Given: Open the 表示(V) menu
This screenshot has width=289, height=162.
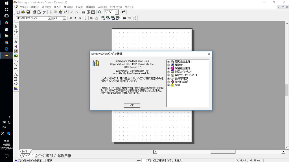Looking at the screenshot, I should pos(46,7).
